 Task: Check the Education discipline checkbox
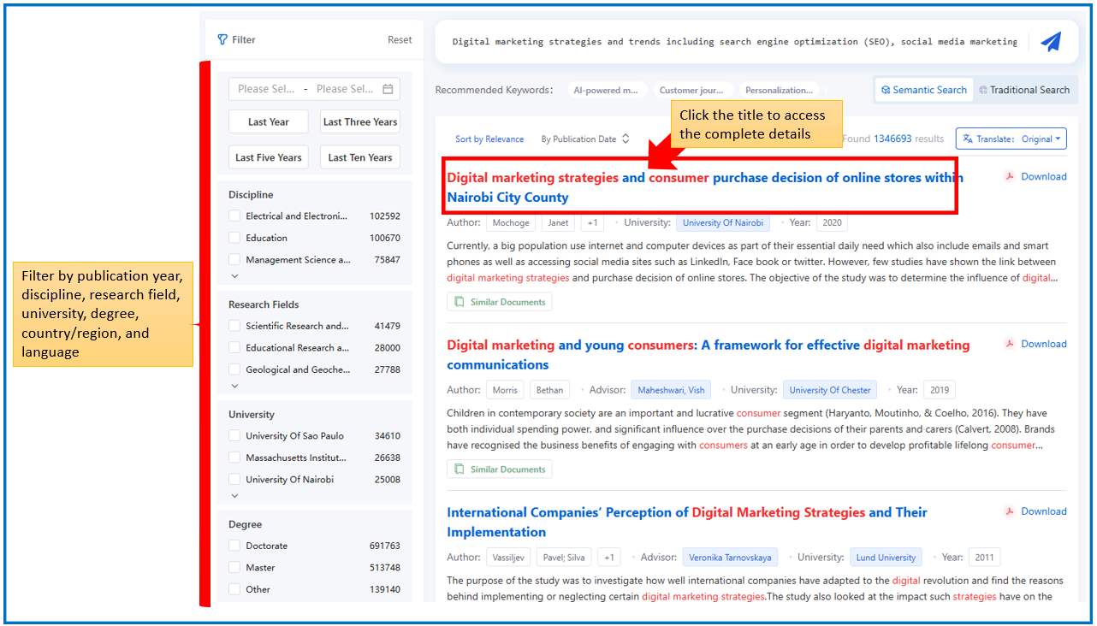click(x=234, y=238)
